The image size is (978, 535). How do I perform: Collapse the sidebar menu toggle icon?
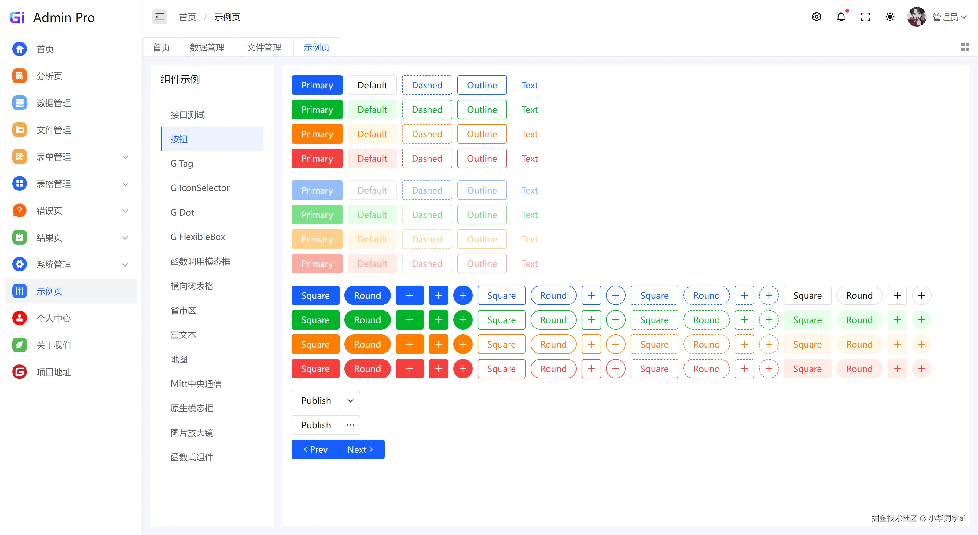pos(160,17)
